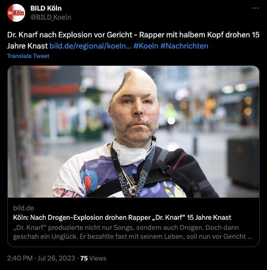Open the 2:40 PM timestamp link
Viewport: 267px width, 270px height.
(20, 258)
